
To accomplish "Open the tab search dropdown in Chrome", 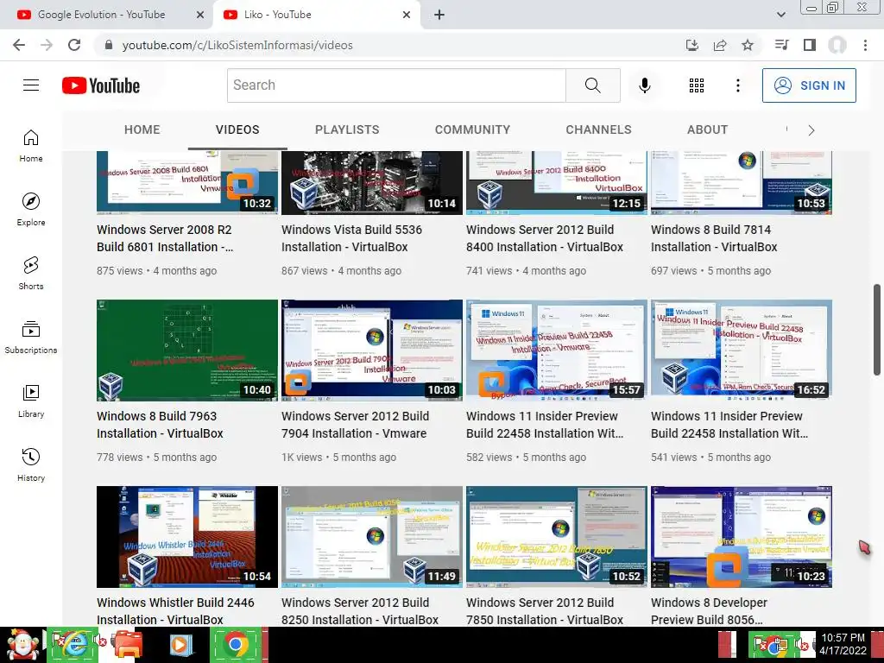I will 780,15.
